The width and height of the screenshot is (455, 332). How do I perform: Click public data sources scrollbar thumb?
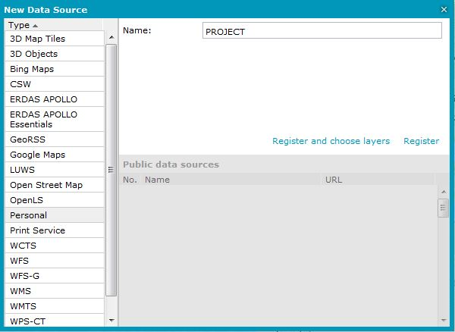point(443,208)
